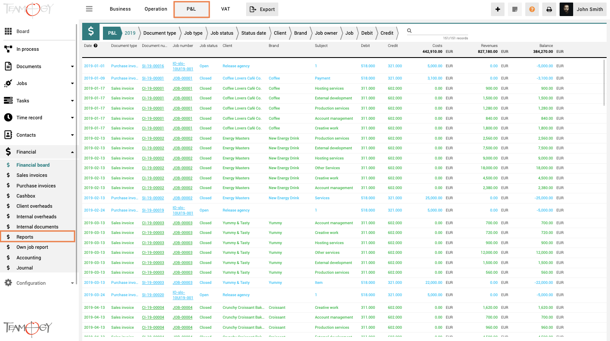Image resolution: width=610 pixels, height=341 pixels.
Task: Click the magnifier search icon
Action: [x=409, y=31]
